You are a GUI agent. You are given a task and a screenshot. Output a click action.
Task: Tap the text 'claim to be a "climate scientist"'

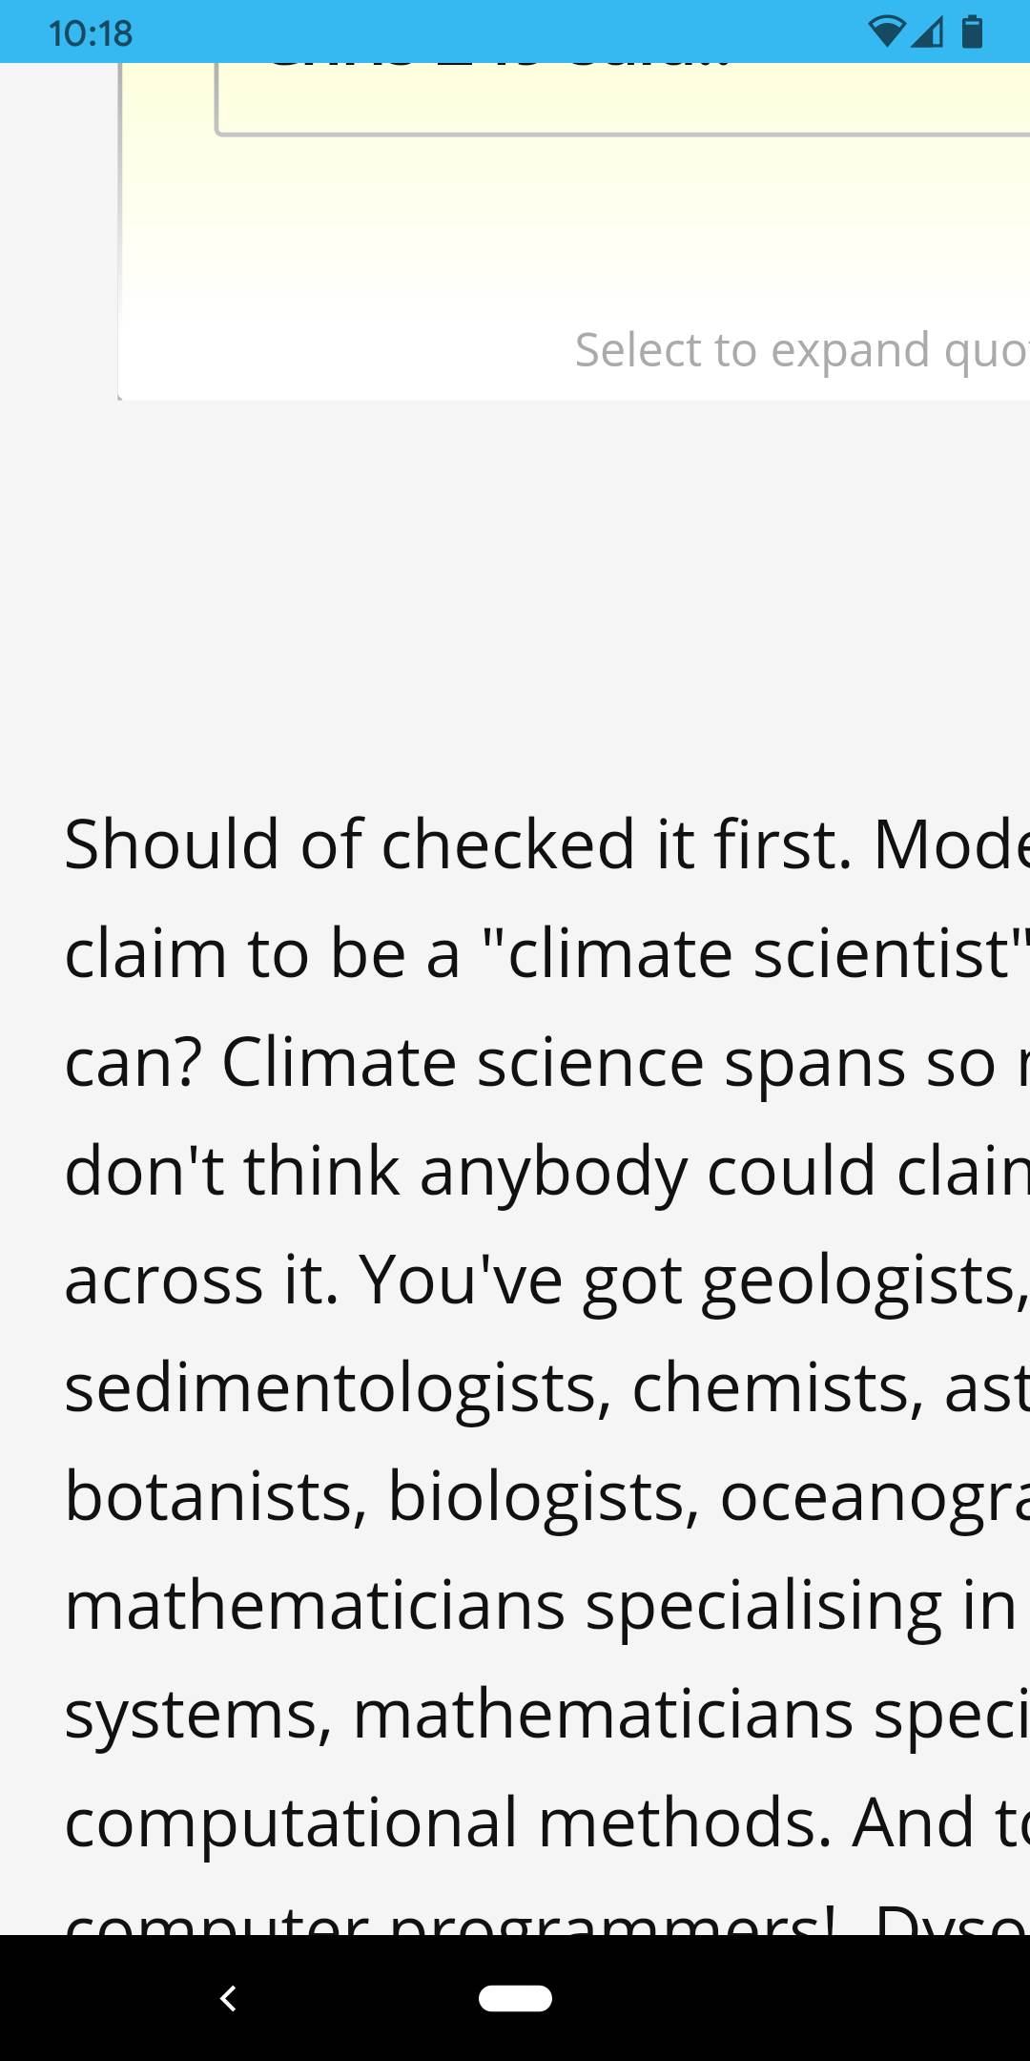[546, 953]
